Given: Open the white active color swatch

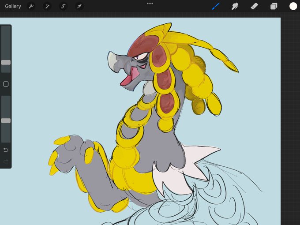Looking at the screenshot, I should click(293, 6).
